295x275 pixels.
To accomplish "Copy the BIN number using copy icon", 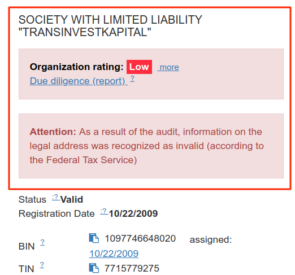I will click(94, 238).
